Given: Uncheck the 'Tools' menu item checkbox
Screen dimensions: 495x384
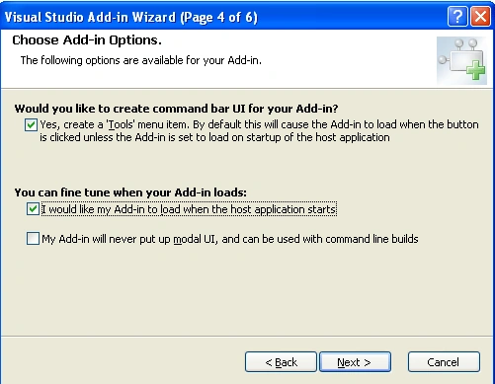Looking at the screenshot, I should (31, 125).
